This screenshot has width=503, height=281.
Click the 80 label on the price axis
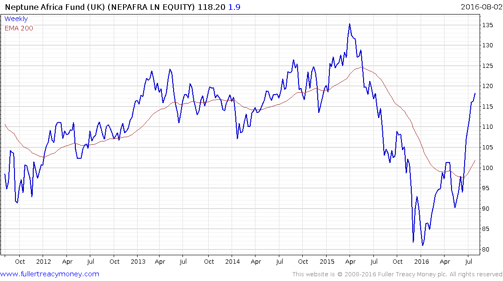coord(486,250)
